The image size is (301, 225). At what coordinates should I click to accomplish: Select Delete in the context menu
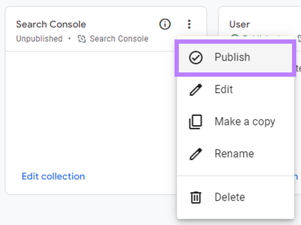pyautogui.click(x=235, y=197)
